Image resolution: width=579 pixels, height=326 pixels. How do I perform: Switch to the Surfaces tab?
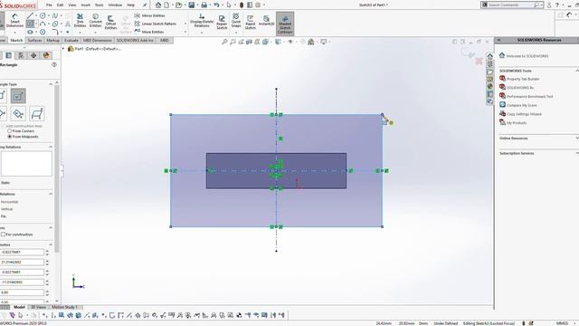34,40
